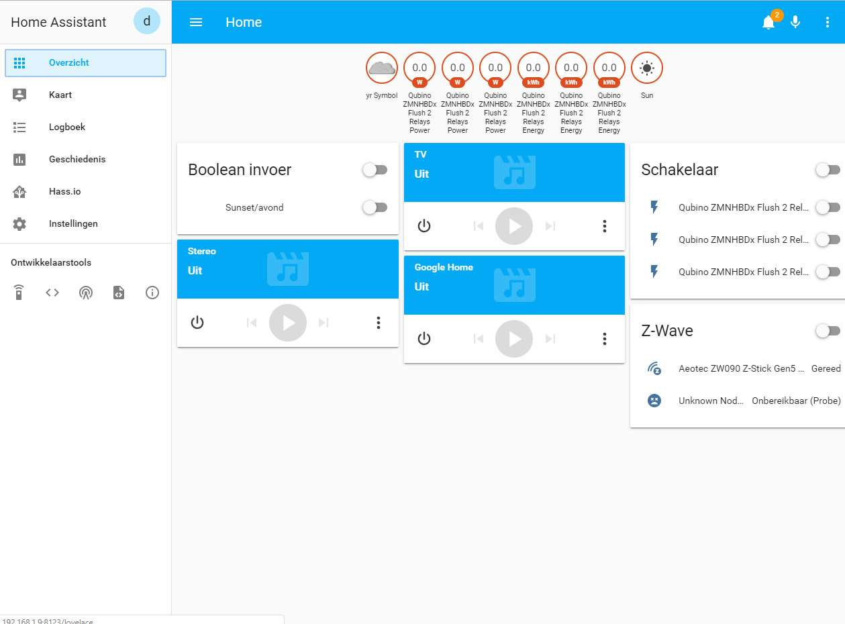Start voice conversation with microphone icon

(x=795, y=22)
